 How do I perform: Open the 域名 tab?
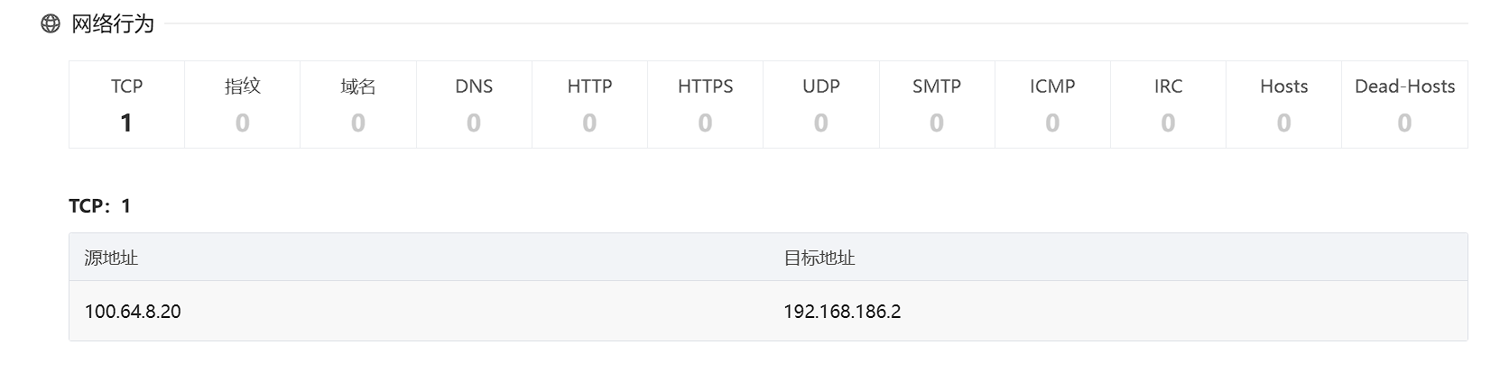[x=358, y=104]
